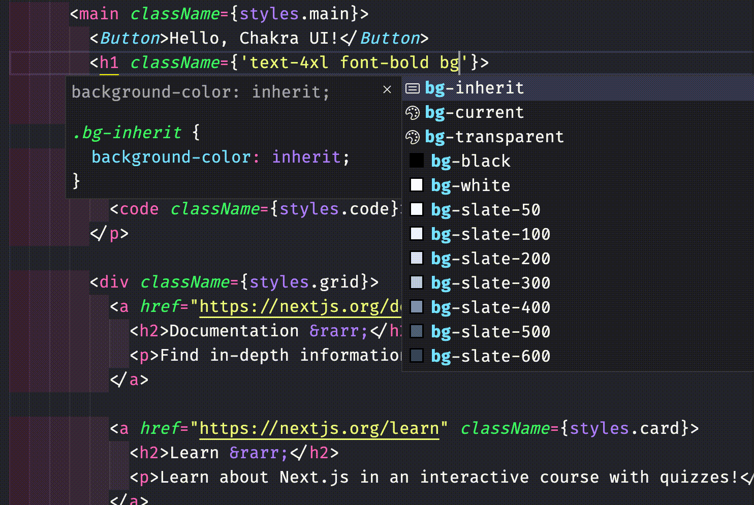Image resolution: width=754 pixels, height=505 pixels.
Task: Select bg-black from the suggestions
Action: tap(578, 161)
